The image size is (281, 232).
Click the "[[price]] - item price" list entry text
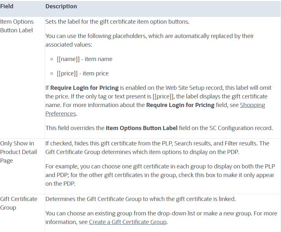(x=83, y=73)
